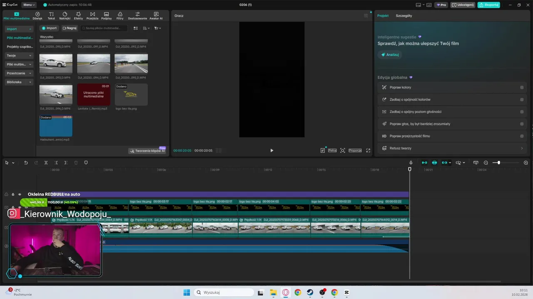Focus the media file search field

(x=104, y=28)
